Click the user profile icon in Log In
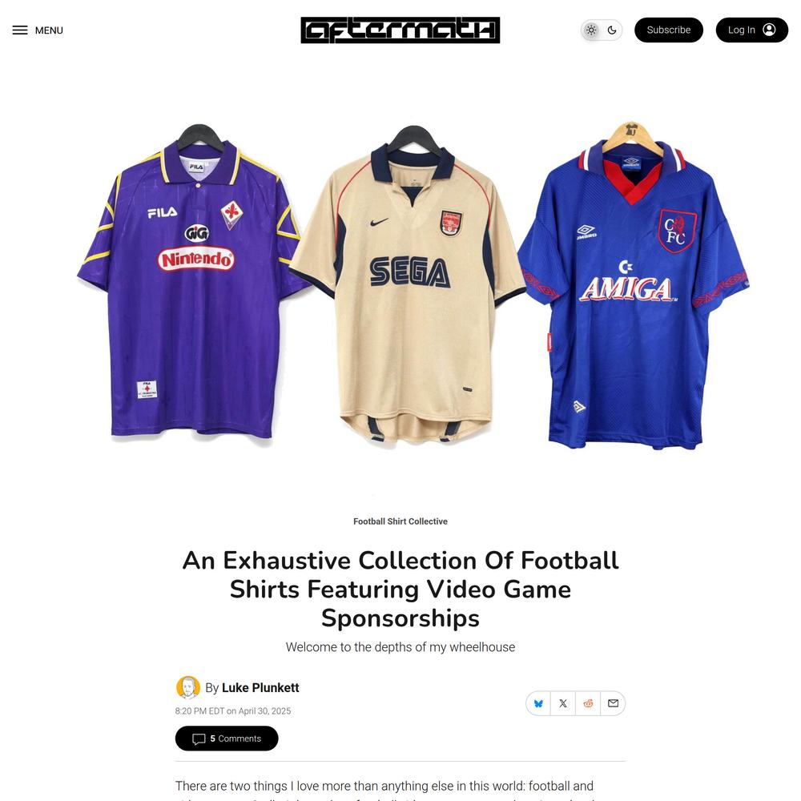This screenshot has width=801, height=801. pyautogui.click(x=769, y=30)
